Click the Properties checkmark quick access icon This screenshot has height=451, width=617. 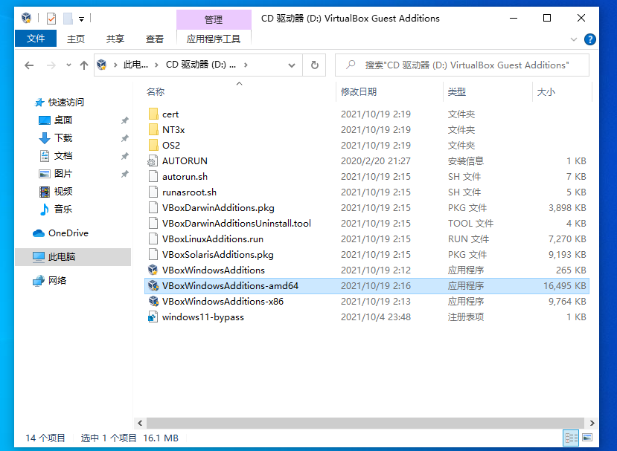coord(51,18)
